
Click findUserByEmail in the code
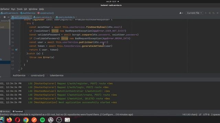coord(97,27)
